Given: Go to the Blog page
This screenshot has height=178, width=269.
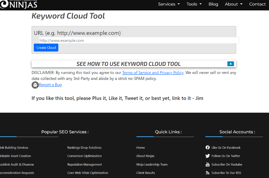Looking at the screenshot, I should click(x=213, y=4).
